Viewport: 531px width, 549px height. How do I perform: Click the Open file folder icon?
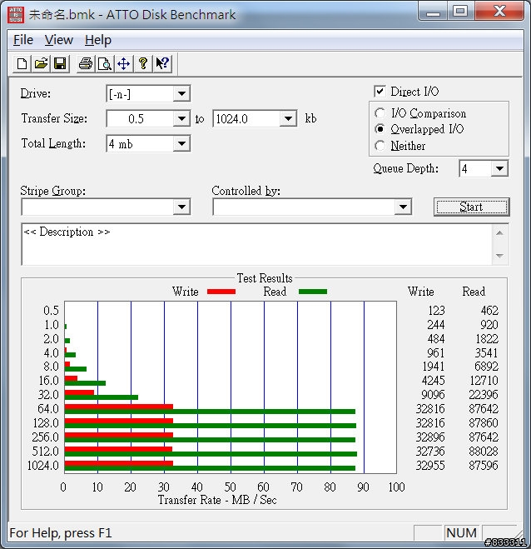click(x=41, y=63)
